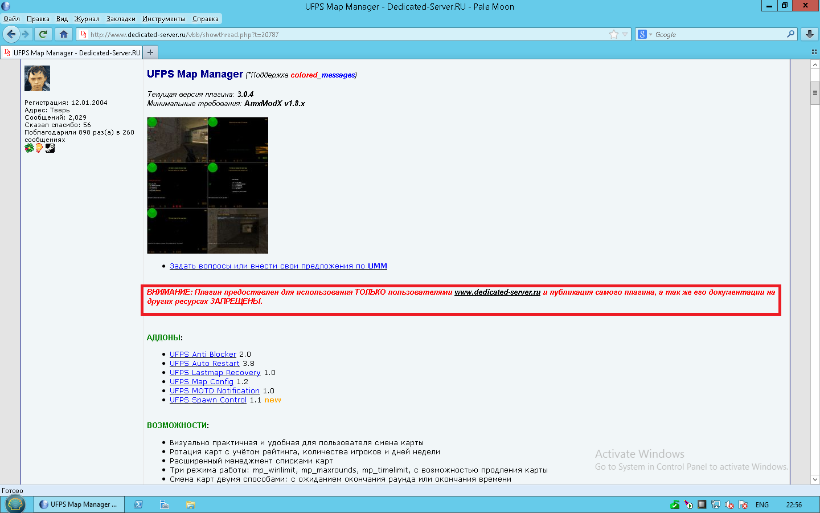Open a new browser tab
820x513 pixels.
coord(150,52)
